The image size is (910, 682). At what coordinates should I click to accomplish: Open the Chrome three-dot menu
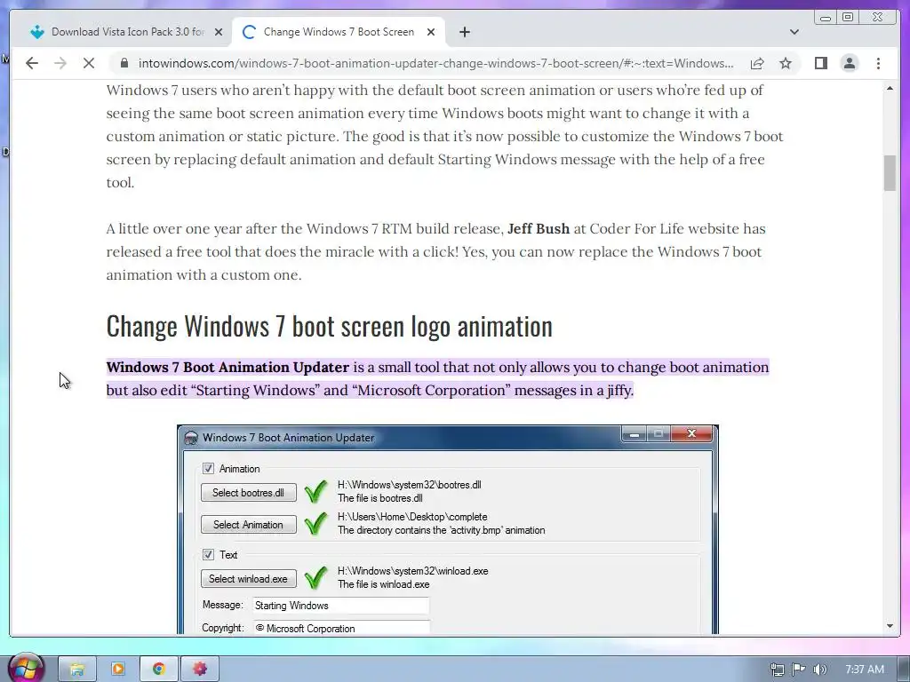point(878,63)
